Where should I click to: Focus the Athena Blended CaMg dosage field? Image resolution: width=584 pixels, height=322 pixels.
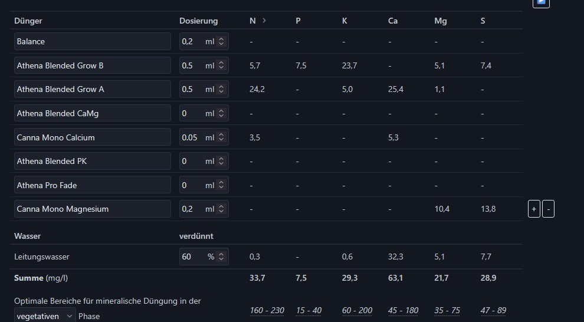(x=192, y=113)
